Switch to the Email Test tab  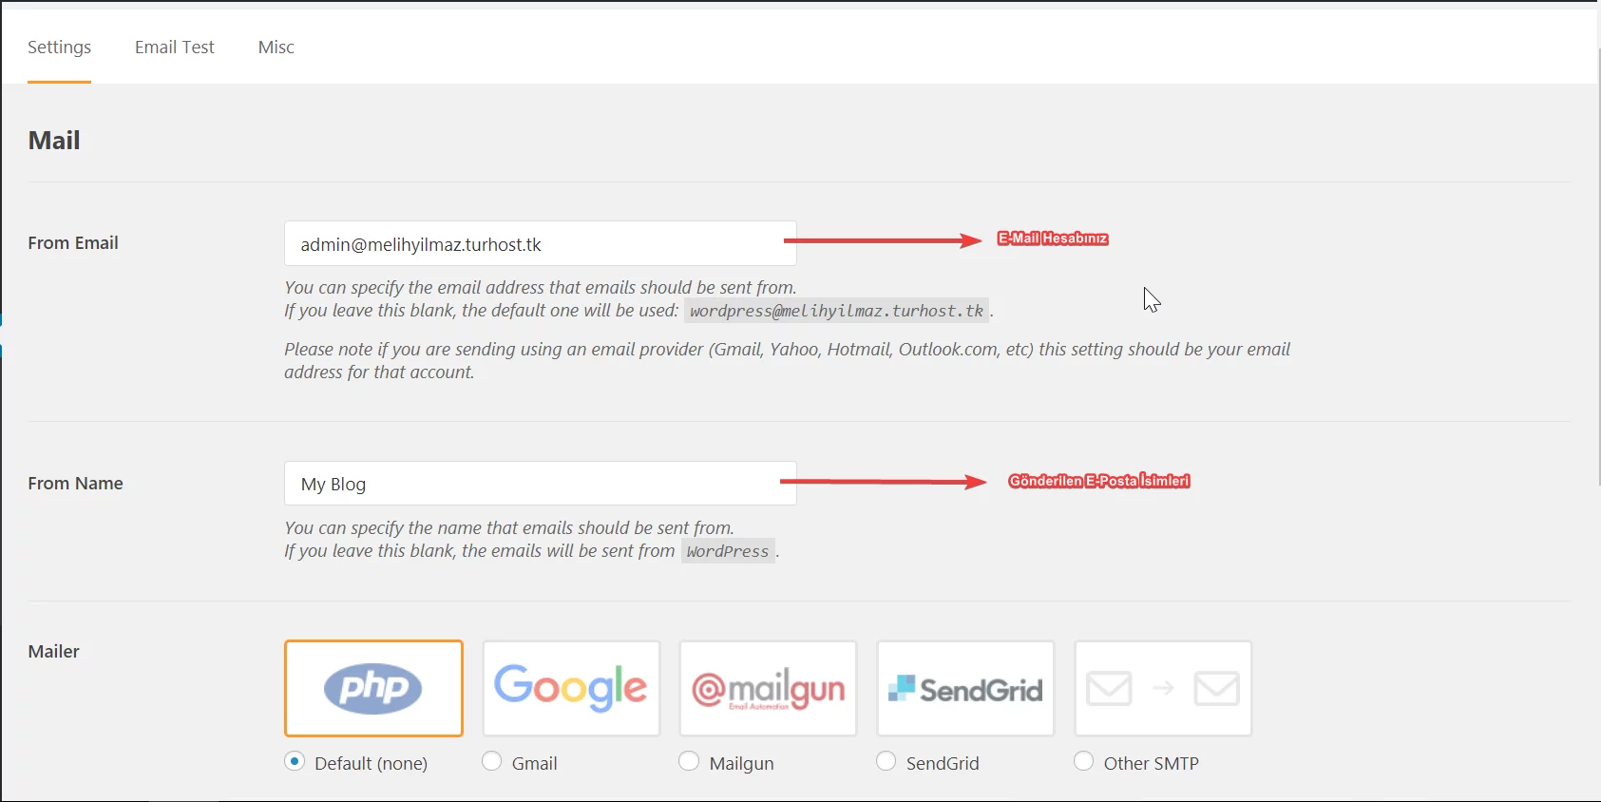175,48
